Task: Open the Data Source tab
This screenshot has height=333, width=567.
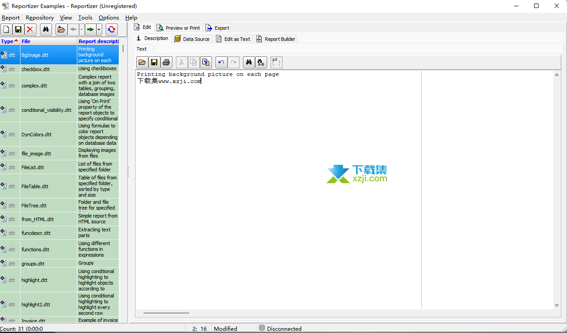Action: 192,39
